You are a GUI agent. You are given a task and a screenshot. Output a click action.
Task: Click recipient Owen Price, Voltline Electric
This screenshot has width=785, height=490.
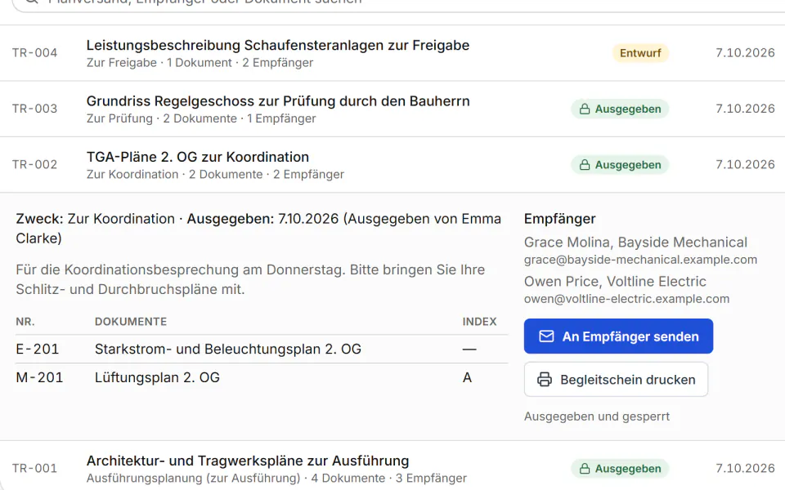(x=615, y=282)
